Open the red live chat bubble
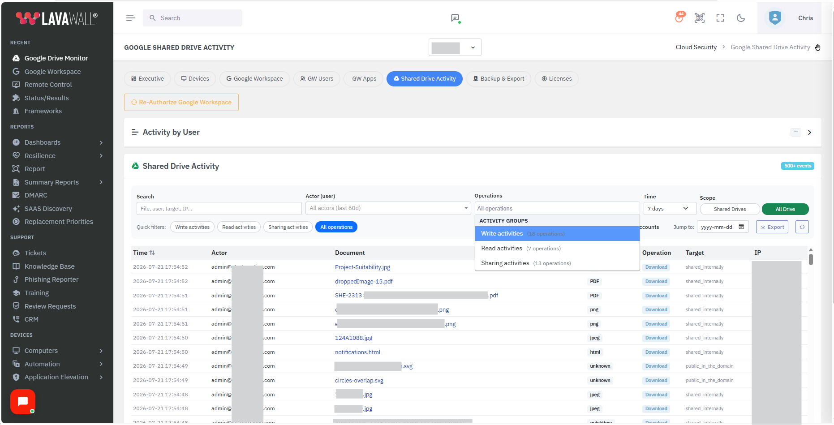Viewport: 834px width, 425px height. point(23,402)
